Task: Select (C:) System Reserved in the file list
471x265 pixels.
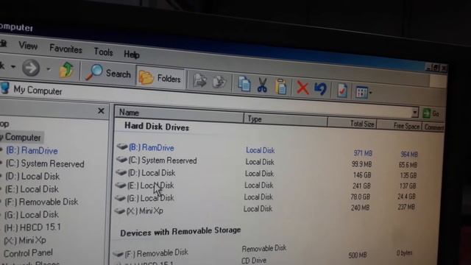Action: point(163,160)
